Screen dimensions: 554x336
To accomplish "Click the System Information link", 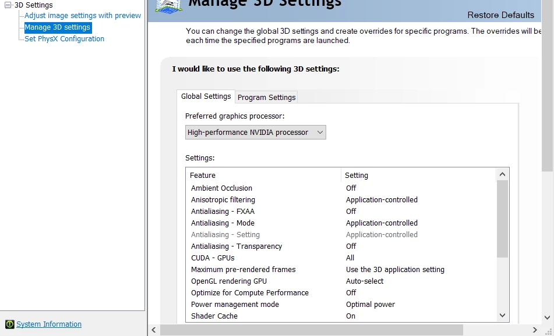I will [x=49, y=324].
